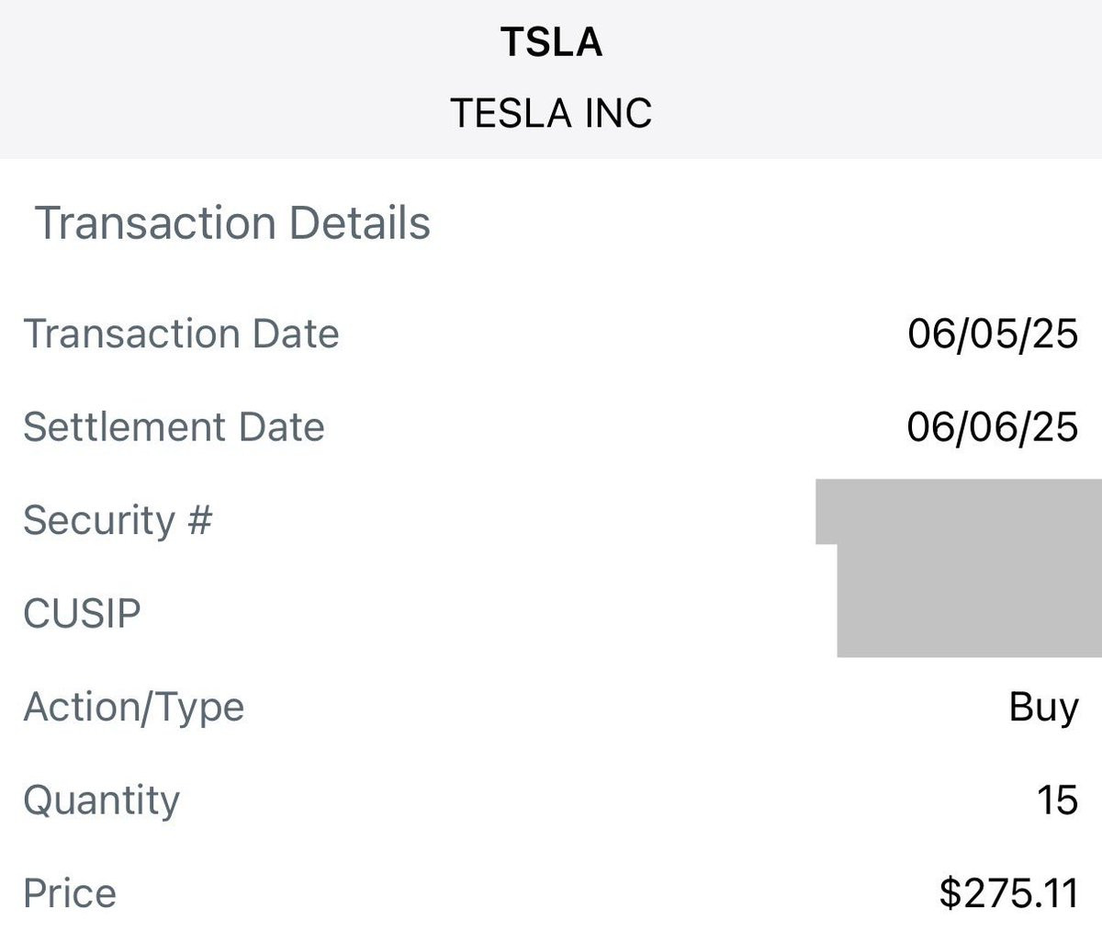1102x942 pixels.
Task: Click the # symbol after Security
Action: tap(199, 520)
